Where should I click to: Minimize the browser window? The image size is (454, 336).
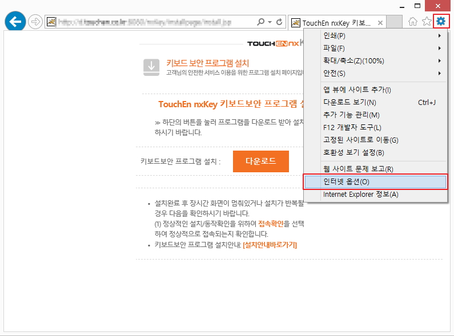coord(402,6)
